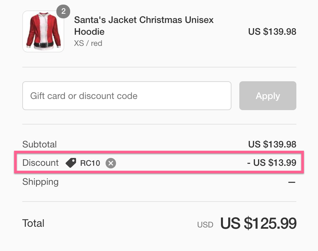
Task: Click the quantity badge showing 2
Action: [63, 11]
